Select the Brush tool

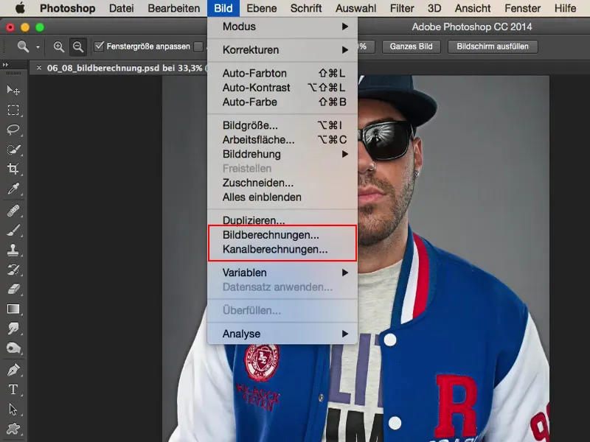pyautogui.click(x=13, y=230)
